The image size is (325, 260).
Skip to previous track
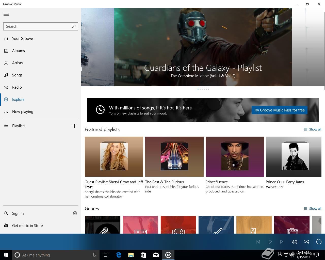258,242
